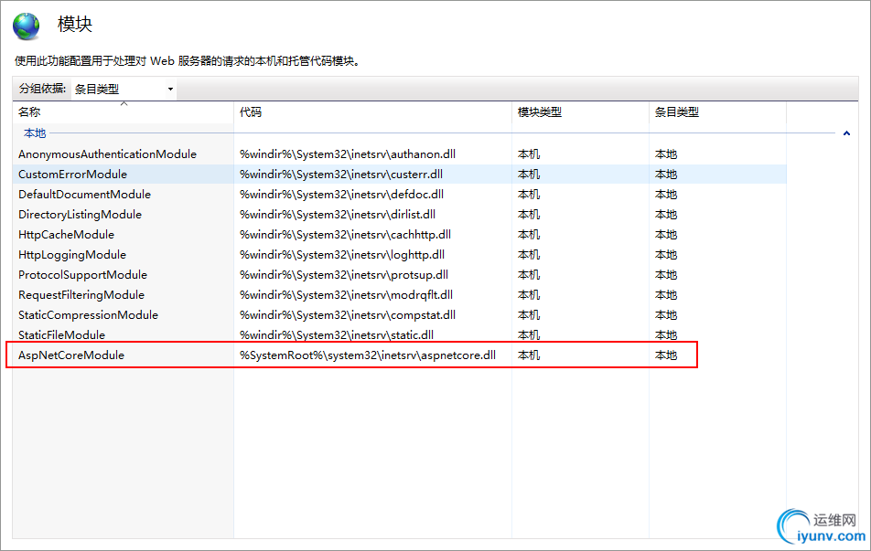This screenshot has width=871, height=551.
Task: Select the StaticFileModule entry
Action: tap(61, 335)
